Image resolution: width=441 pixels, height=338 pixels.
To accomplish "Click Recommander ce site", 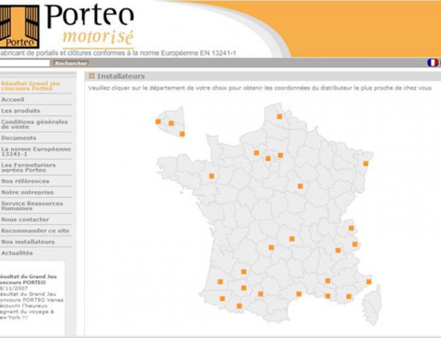I will (x=35, y=231).
